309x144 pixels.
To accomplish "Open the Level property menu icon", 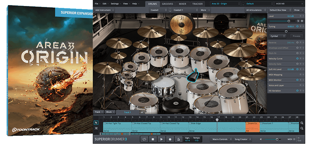I will click(x=300, y=16).
